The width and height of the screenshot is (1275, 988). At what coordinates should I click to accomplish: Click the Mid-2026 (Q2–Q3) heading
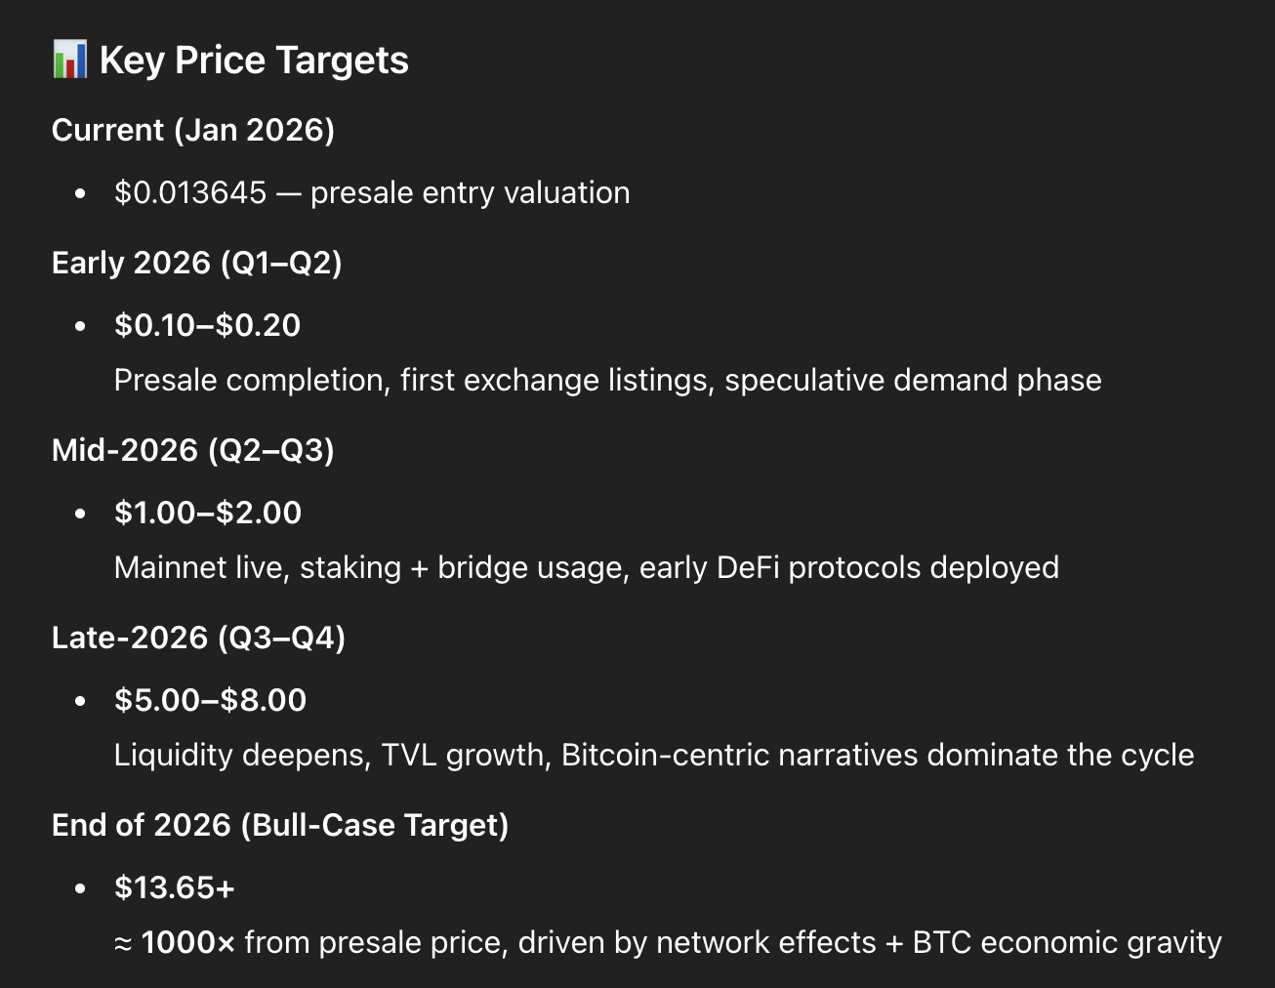click(x=192, y=450)
